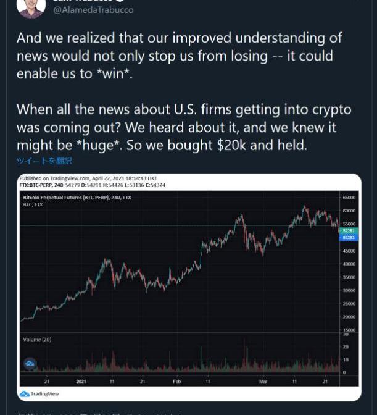Click the Feb label on the time axis
The width and height of the screenshot is (377, 415).
[x=177, y=381]
